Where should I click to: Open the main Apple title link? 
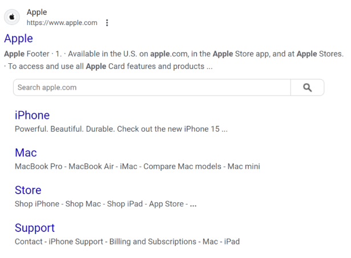[x=19, y=39]
